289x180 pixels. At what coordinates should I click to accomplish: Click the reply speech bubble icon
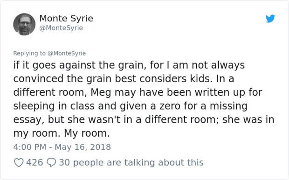click(51, 162)
